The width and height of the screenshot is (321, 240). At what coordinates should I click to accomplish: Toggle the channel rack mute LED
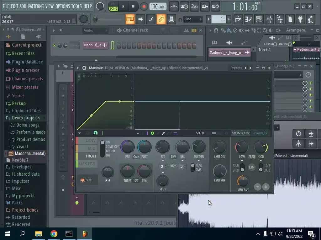[55, 45]
